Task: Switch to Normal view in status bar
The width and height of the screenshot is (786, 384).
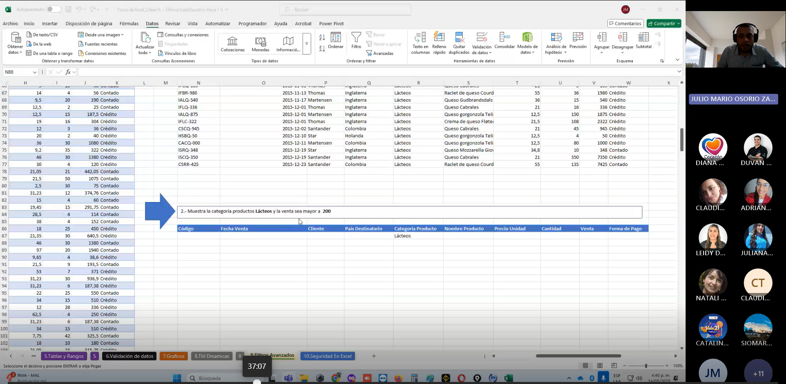Action: click(x=585, y=366)
